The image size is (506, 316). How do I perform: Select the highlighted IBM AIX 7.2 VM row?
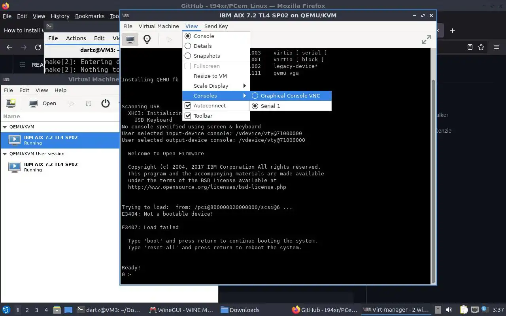tap(60, 140)
